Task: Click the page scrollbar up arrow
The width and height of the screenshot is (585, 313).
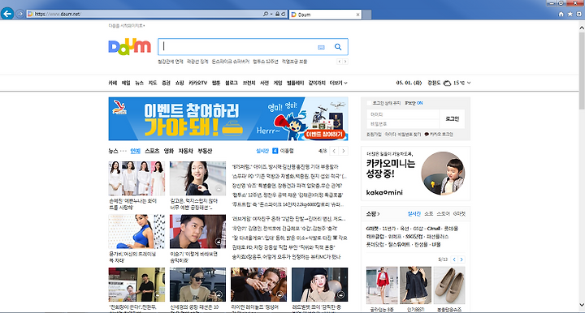Action: click(582, 28)
